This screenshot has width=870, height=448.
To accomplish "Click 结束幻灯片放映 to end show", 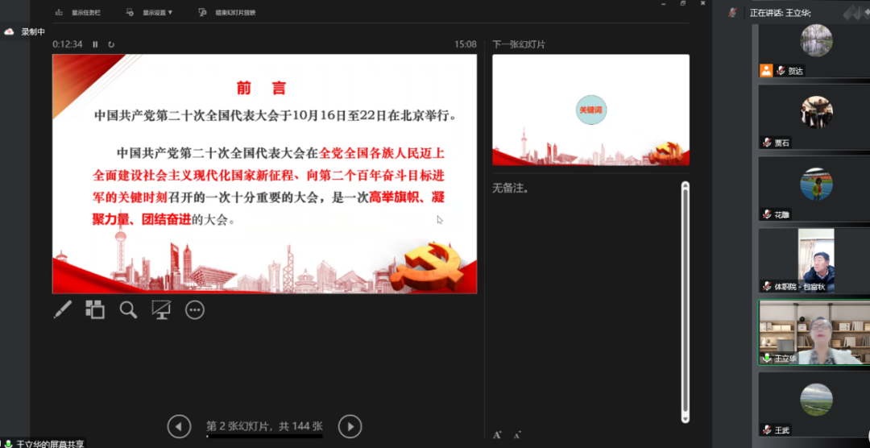I will 229,13.
